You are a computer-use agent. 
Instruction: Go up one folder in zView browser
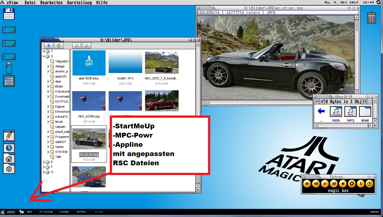[x=49, y=46]
